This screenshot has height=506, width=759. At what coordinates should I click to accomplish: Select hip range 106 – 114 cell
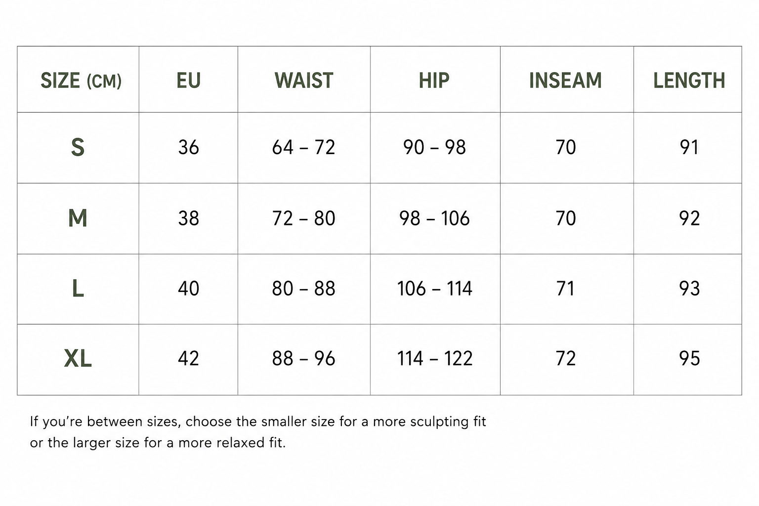coord(434,289)
